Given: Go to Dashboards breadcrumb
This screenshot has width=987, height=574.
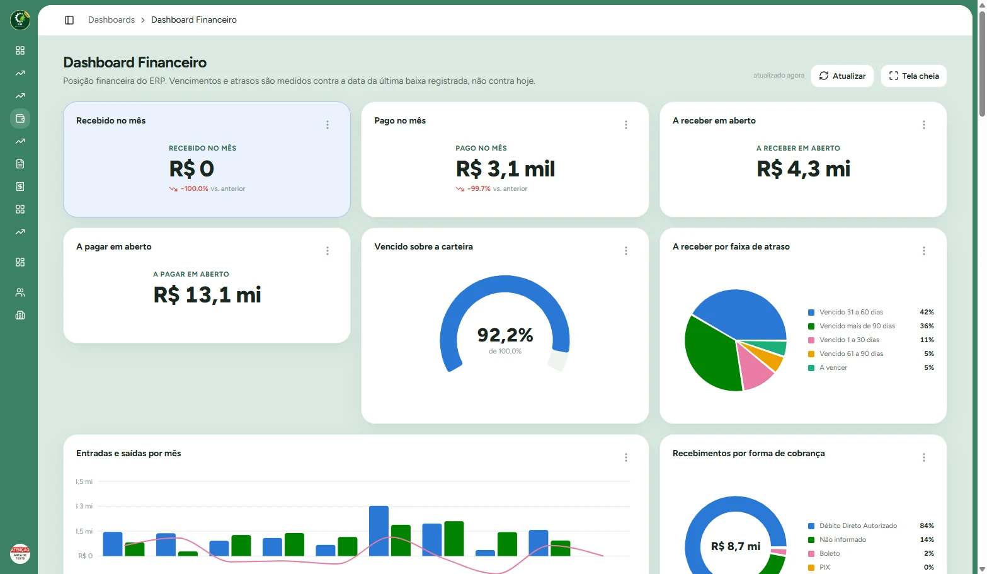Looking at the screenshot, I should pos(111,20).
